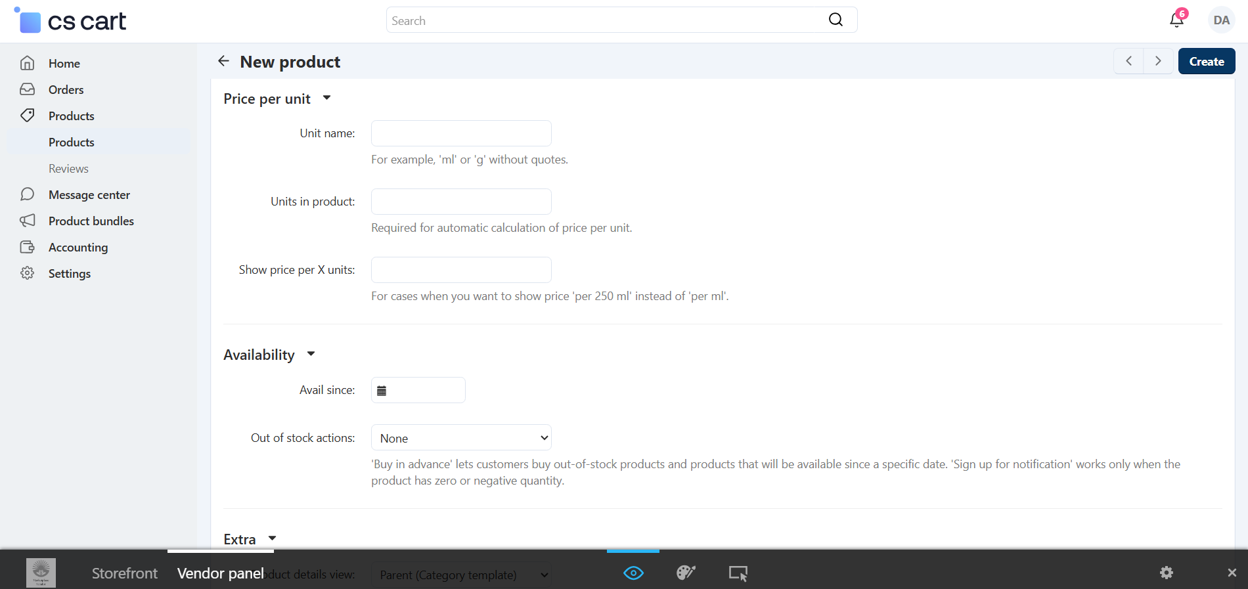This screenshot has height=589, width=1248.
Task: Open the DA user avatar menu
Action: coord(1221,20)
